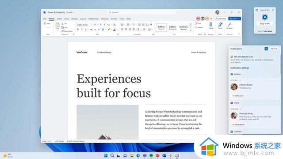Click the Decrease Indent icon

click(x=139, y=25)
